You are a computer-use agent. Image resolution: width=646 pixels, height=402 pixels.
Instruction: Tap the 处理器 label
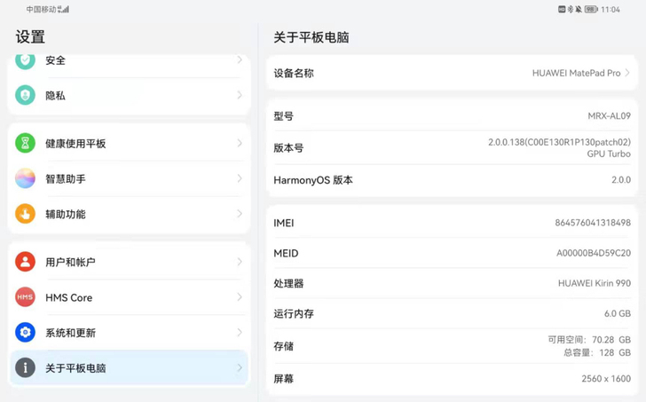[x=288, y=283]
